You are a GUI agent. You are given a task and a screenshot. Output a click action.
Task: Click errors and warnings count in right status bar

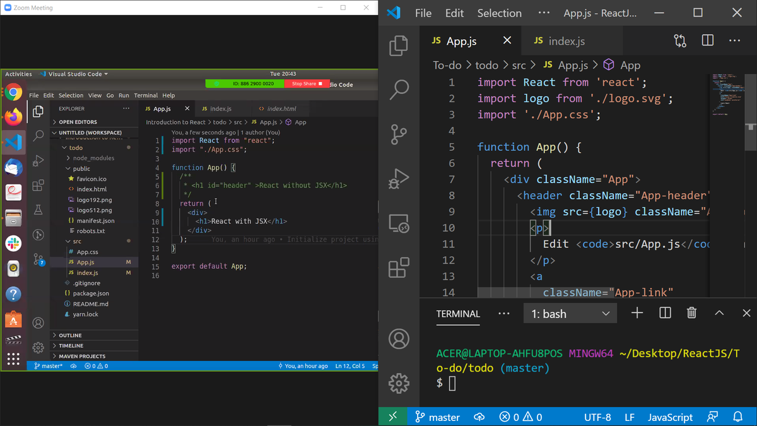click(520, 417)
